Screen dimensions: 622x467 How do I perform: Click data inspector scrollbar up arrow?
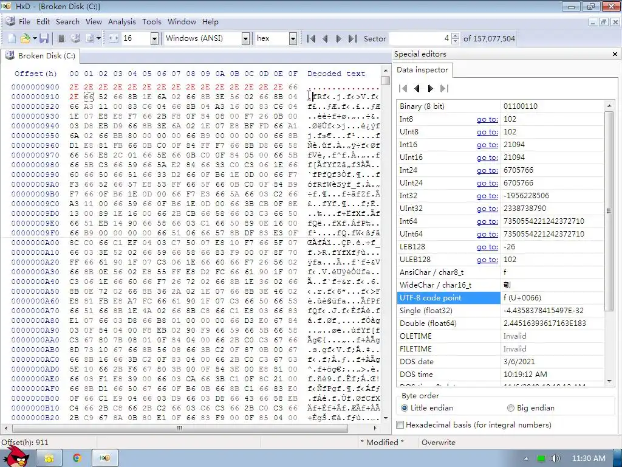coord(609,106)
